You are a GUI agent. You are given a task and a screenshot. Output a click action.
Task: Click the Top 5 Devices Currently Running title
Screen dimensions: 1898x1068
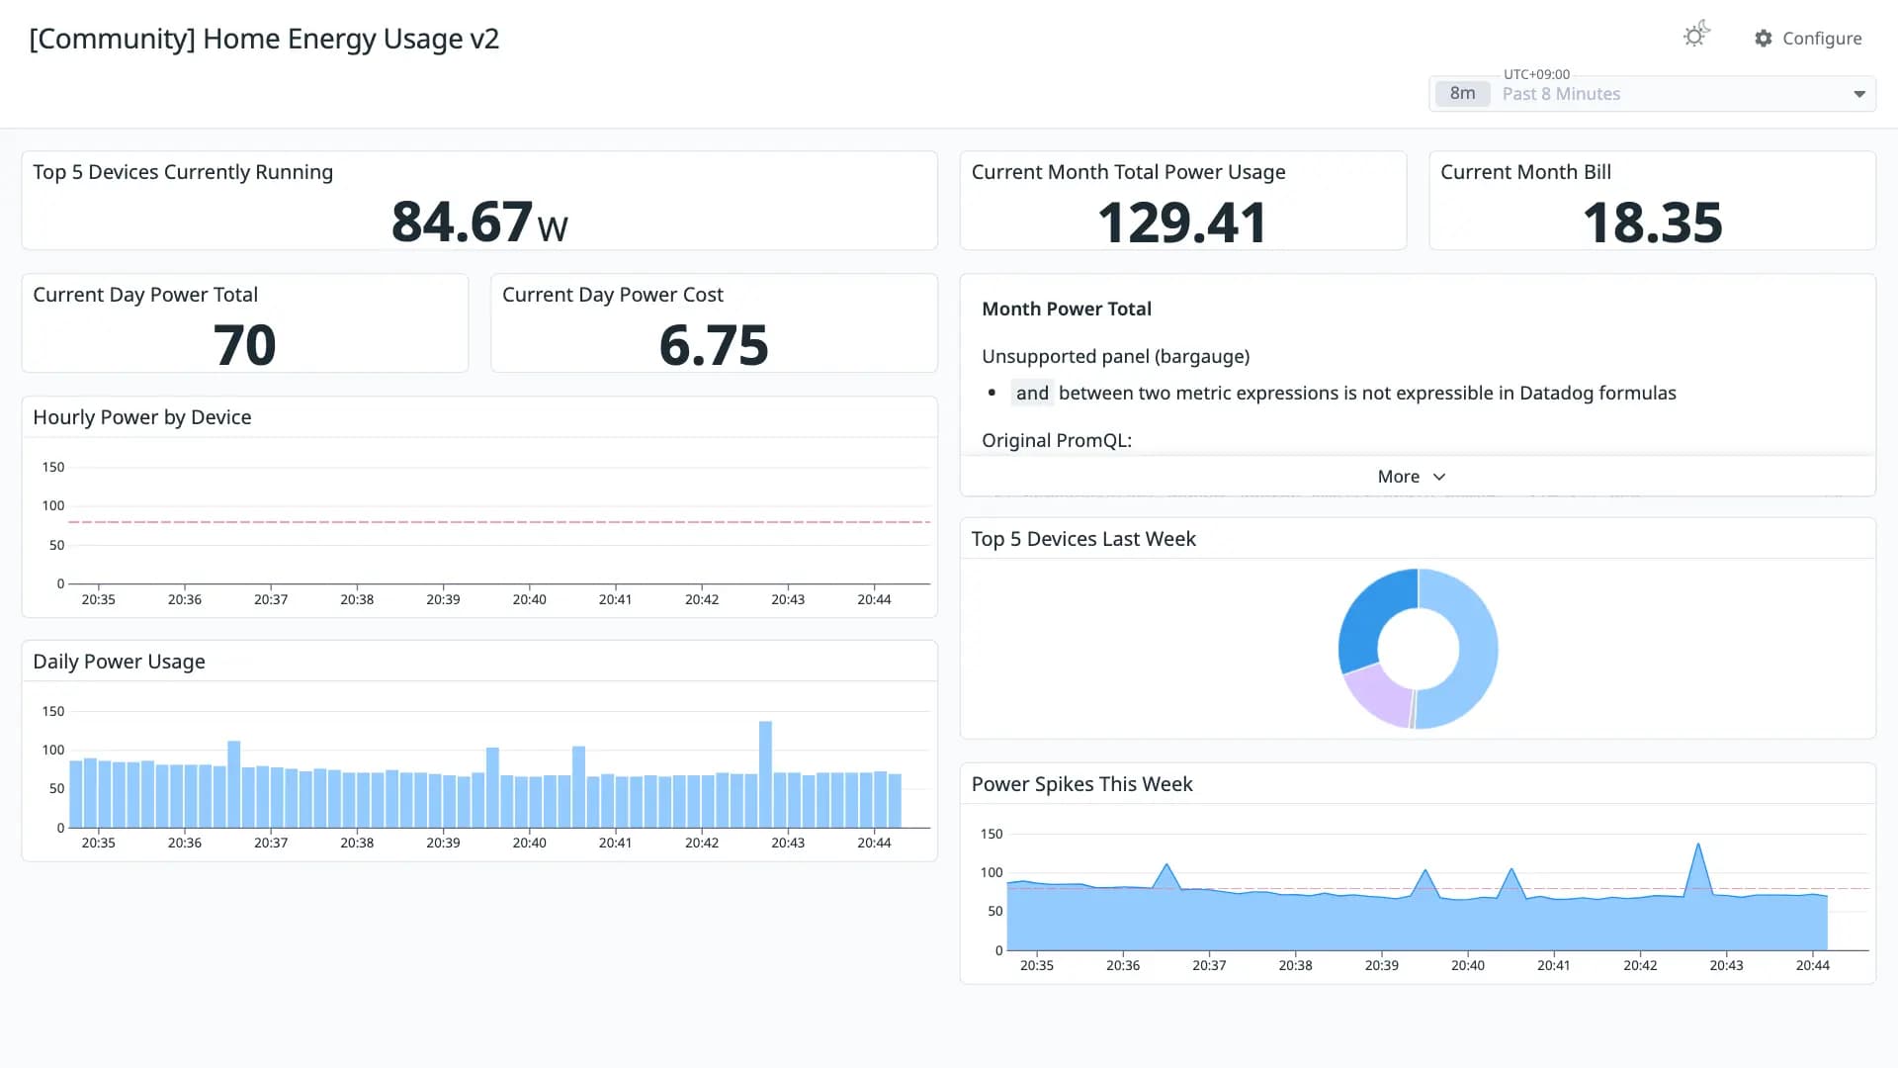183,172
